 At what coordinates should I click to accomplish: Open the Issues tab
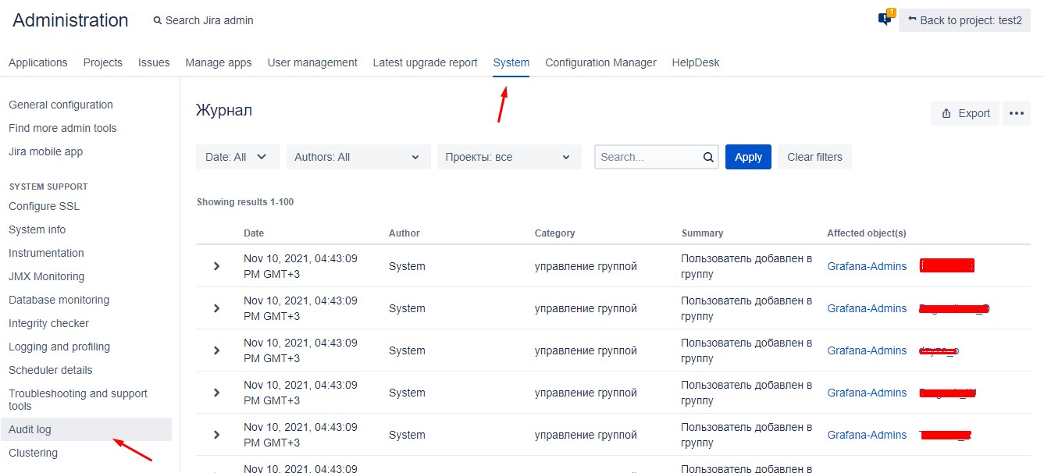154,62
